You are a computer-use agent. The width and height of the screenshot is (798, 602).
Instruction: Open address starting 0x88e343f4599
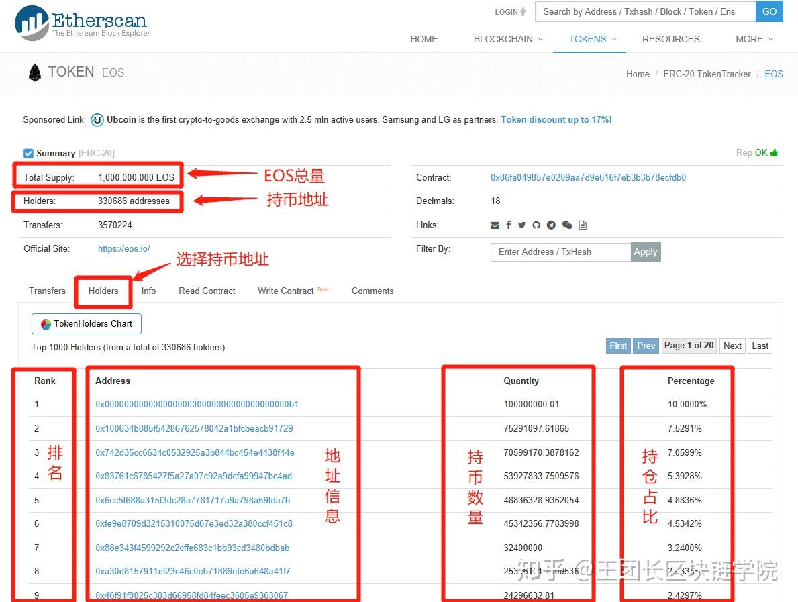point(193,548)
